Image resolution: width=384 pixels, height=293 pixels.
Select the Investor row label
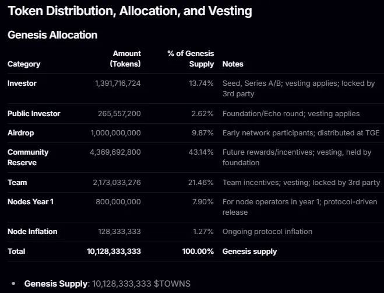(22, 83)
